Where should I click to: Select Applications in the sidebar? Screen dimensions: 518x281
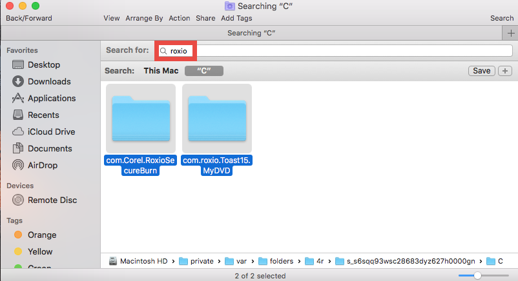click(x=44, y=98)
